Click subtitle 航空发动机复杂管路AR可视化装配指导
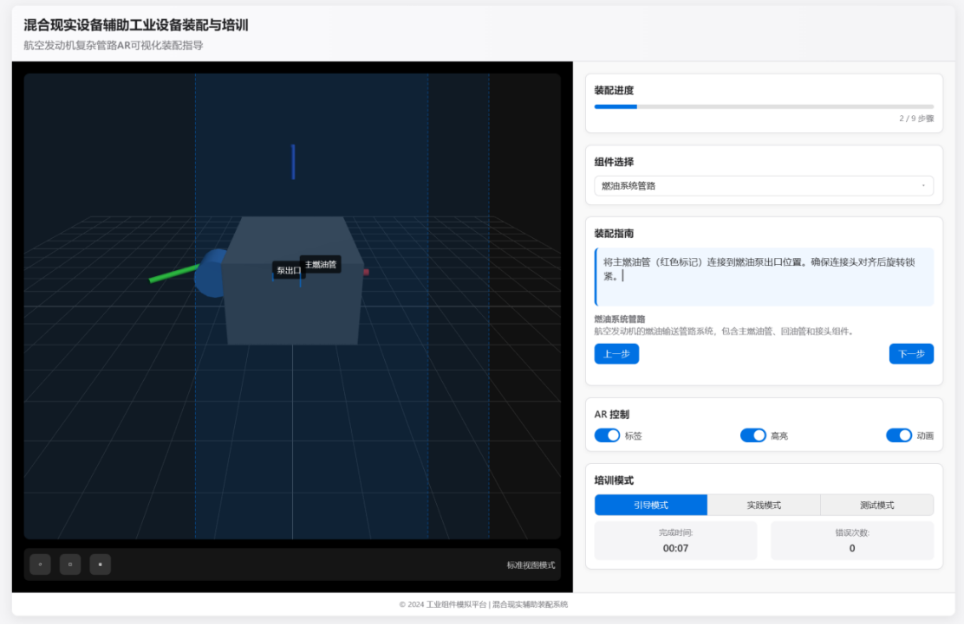Image resolution: width=964 pixels, height=625 pixels. click(x=113, y=45)
